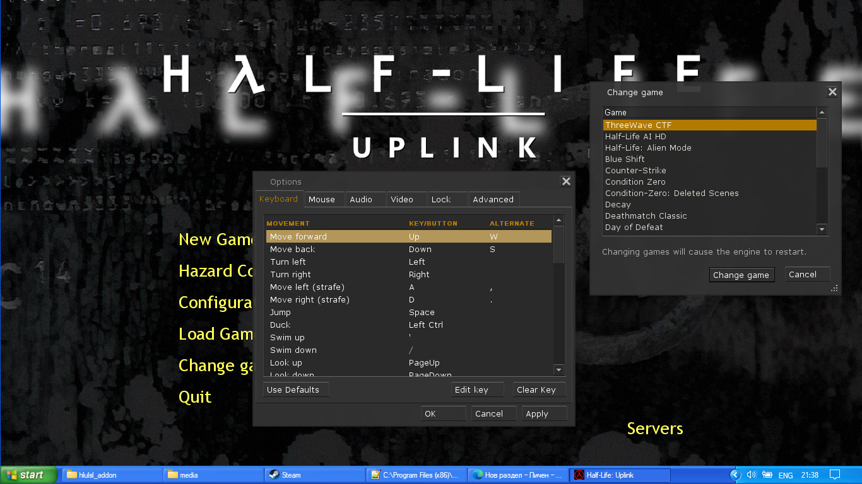The width and height of the screenshot is (862, 484).
Task: Open the Audio settings tab
Action: click(x=364, y=199)
